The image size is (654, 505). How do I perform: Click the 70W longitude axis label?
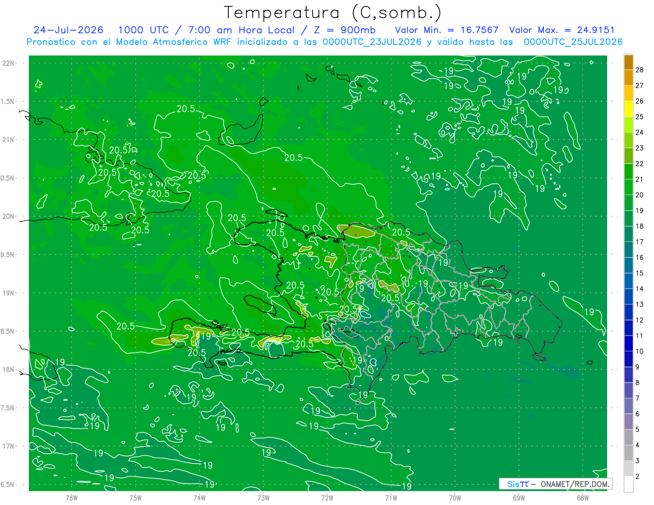click(x=455, y=497)
